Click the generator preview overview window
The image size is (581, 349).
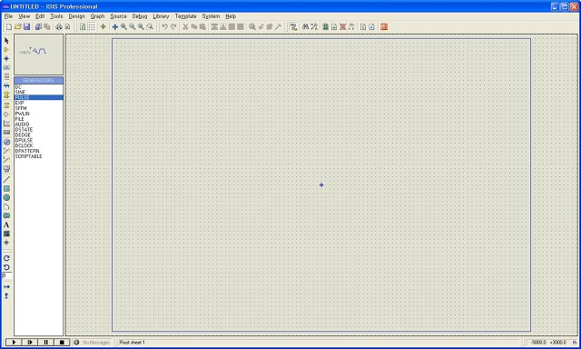click(38, 55)
